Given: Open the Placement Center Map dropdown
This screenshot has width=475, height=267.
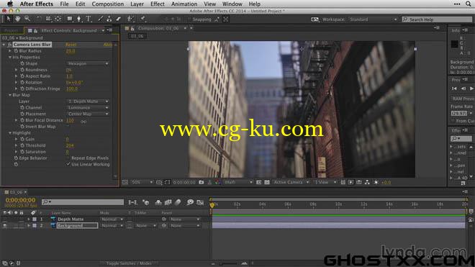Looking at the screenshot, I should (x=88, y=114).
